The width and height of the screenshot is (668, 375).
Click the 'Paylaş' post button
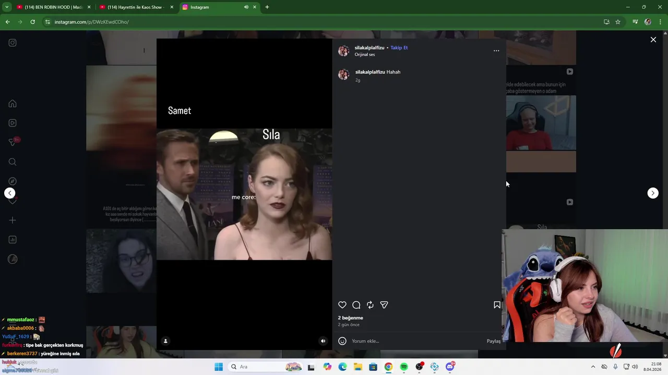coord(494,341)
